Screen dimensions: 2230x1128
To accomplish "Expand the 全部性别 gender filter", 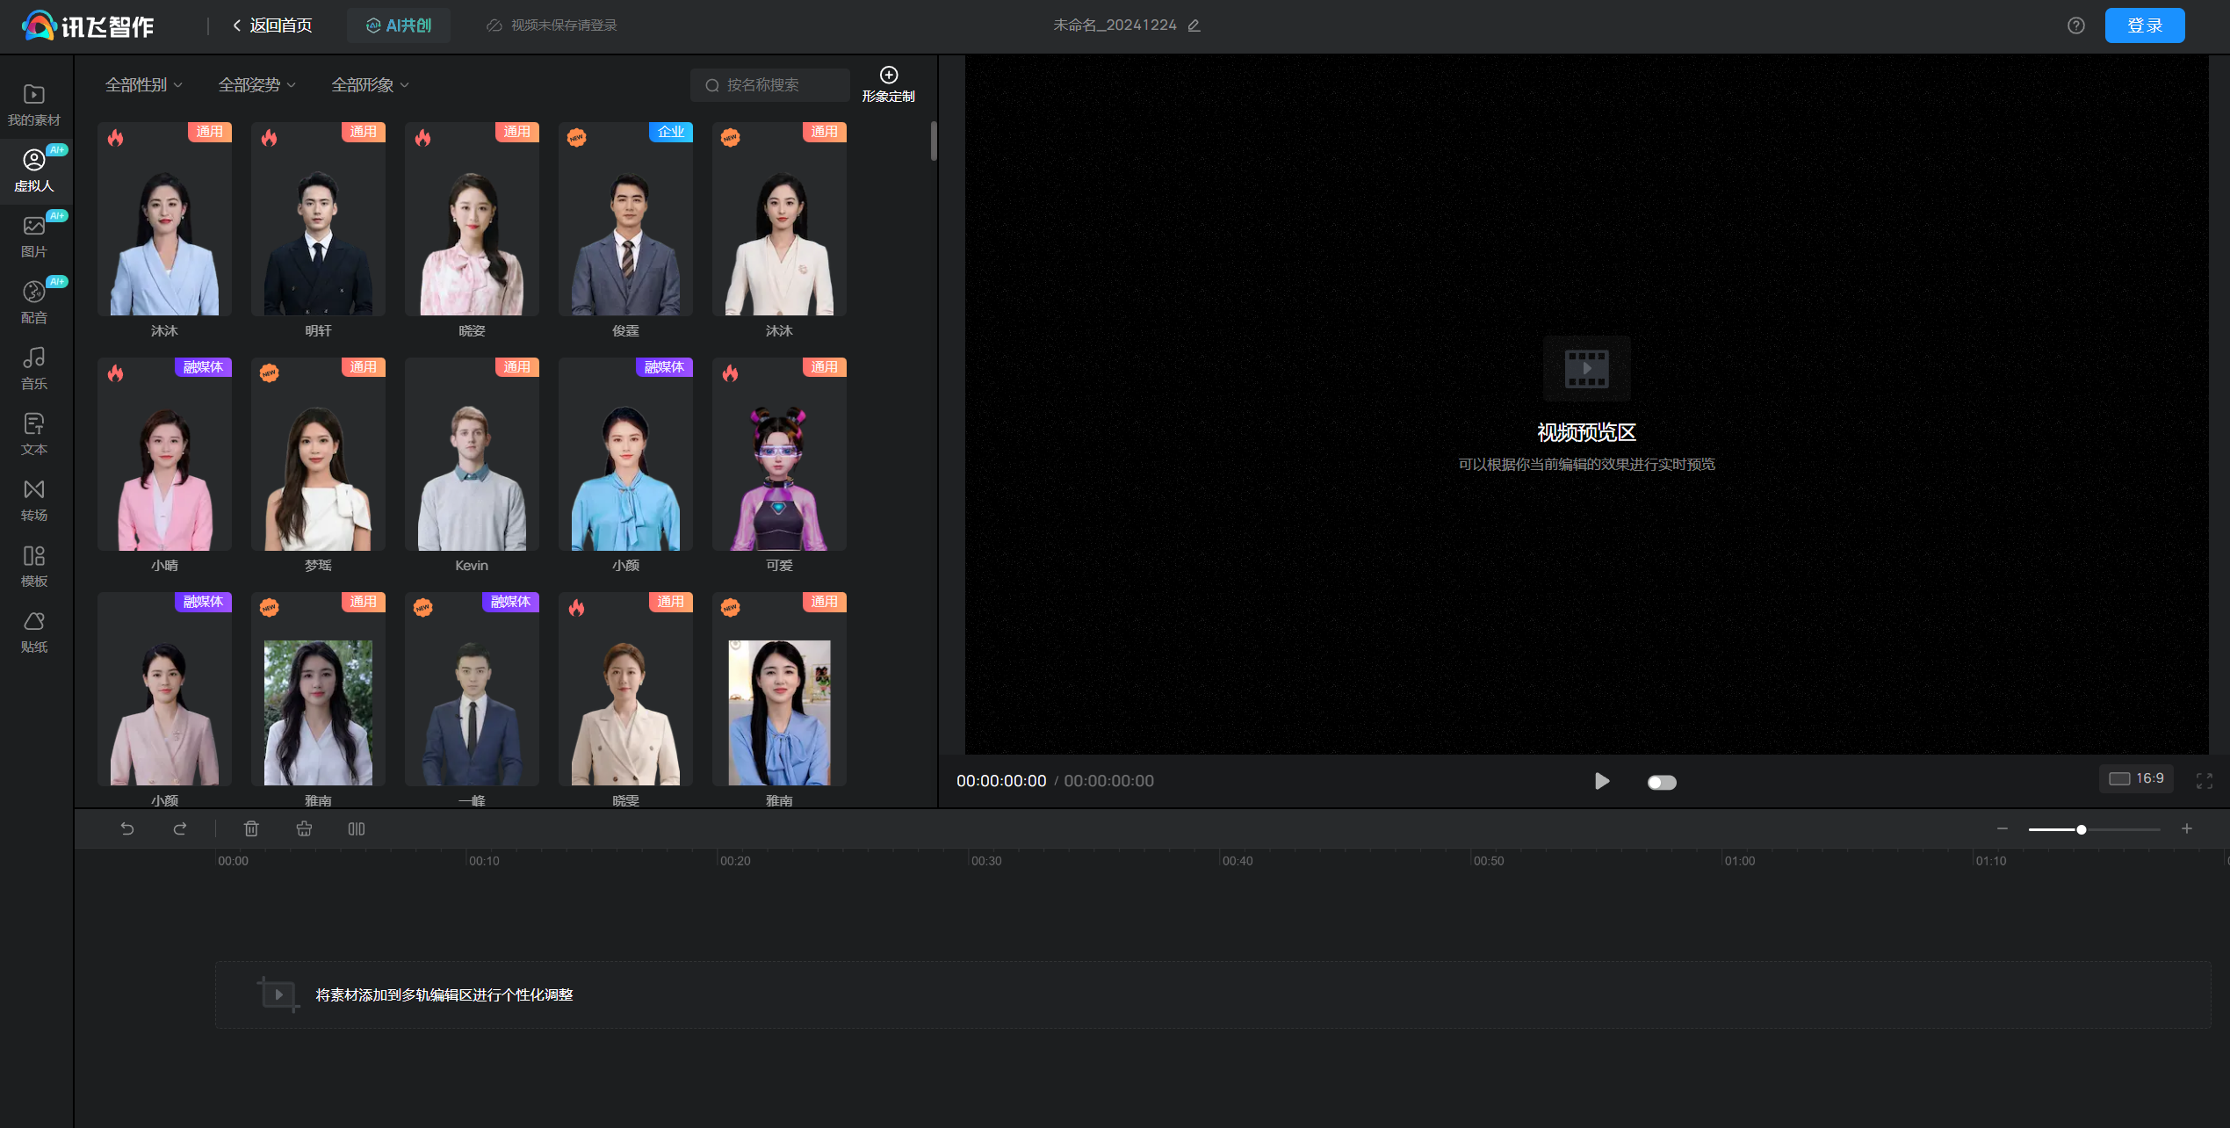I will coord(144,85).
